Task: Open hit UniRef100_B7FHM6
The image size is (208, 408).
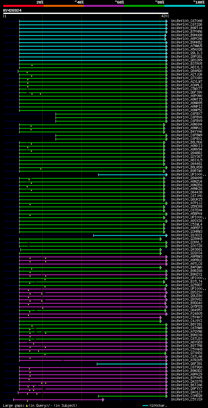Action: [187, 31]
